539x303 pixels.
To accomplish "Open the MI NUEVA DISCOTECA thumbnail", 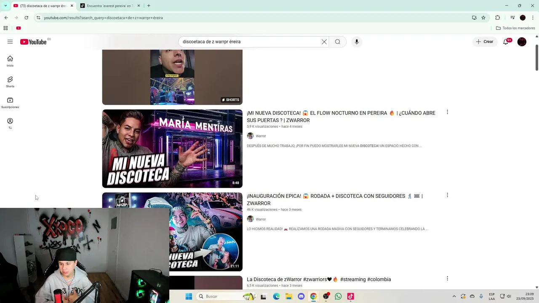I will (172, 149).
